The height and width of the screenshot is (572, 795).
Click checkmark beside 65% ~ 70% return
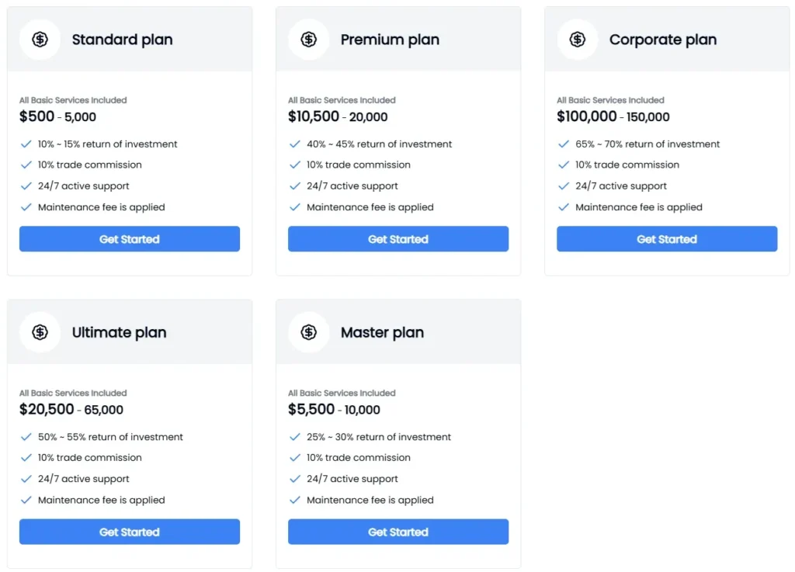564,144
